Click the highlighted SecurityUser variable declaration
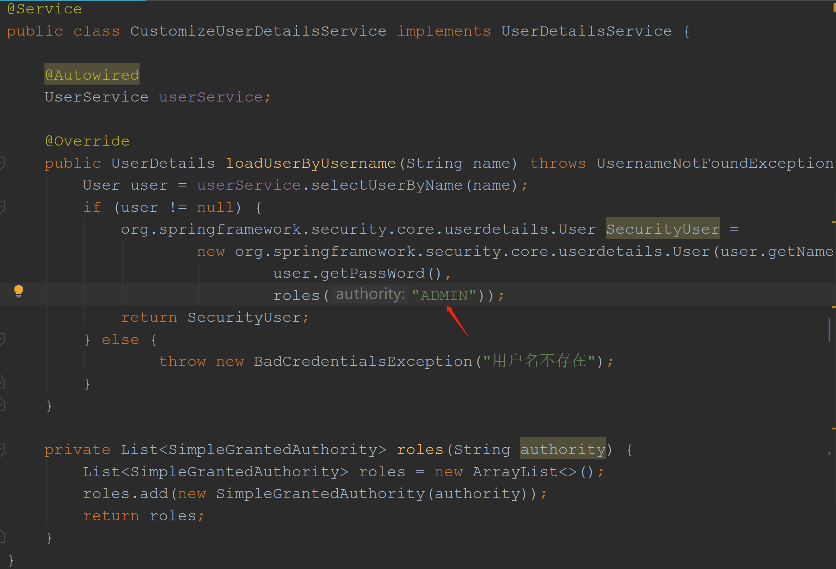The width and height of the screenshot is (836, 569). pos(663,229)
